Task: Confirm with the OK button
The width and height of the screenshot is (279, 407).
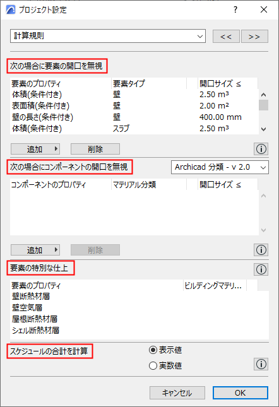Action: pos(240,393)
